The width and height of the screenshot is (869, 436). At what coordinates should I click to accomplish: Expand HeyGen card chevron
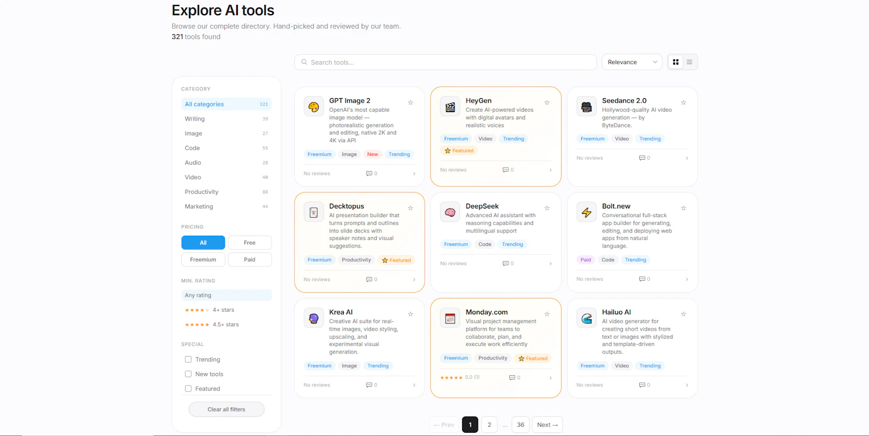click(x=551, y=170)
